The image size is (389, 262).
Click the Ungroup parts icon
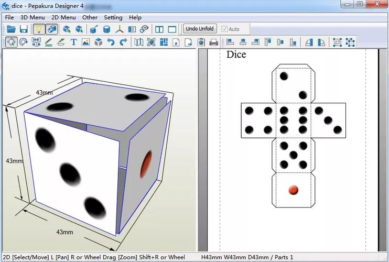[350, 42]
